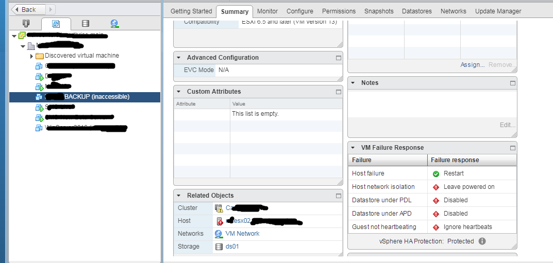Click the VM Network globe icon

219,234
